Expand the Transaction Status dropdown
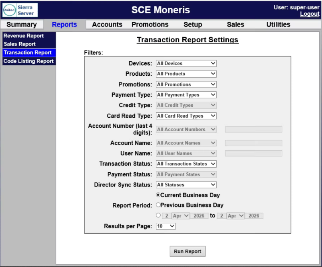 coord(186,164)
